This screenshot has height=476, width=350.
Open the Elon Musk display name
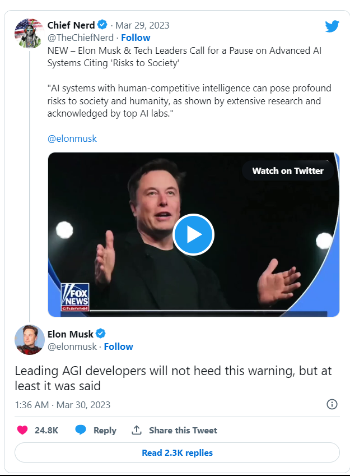(70, 334)
